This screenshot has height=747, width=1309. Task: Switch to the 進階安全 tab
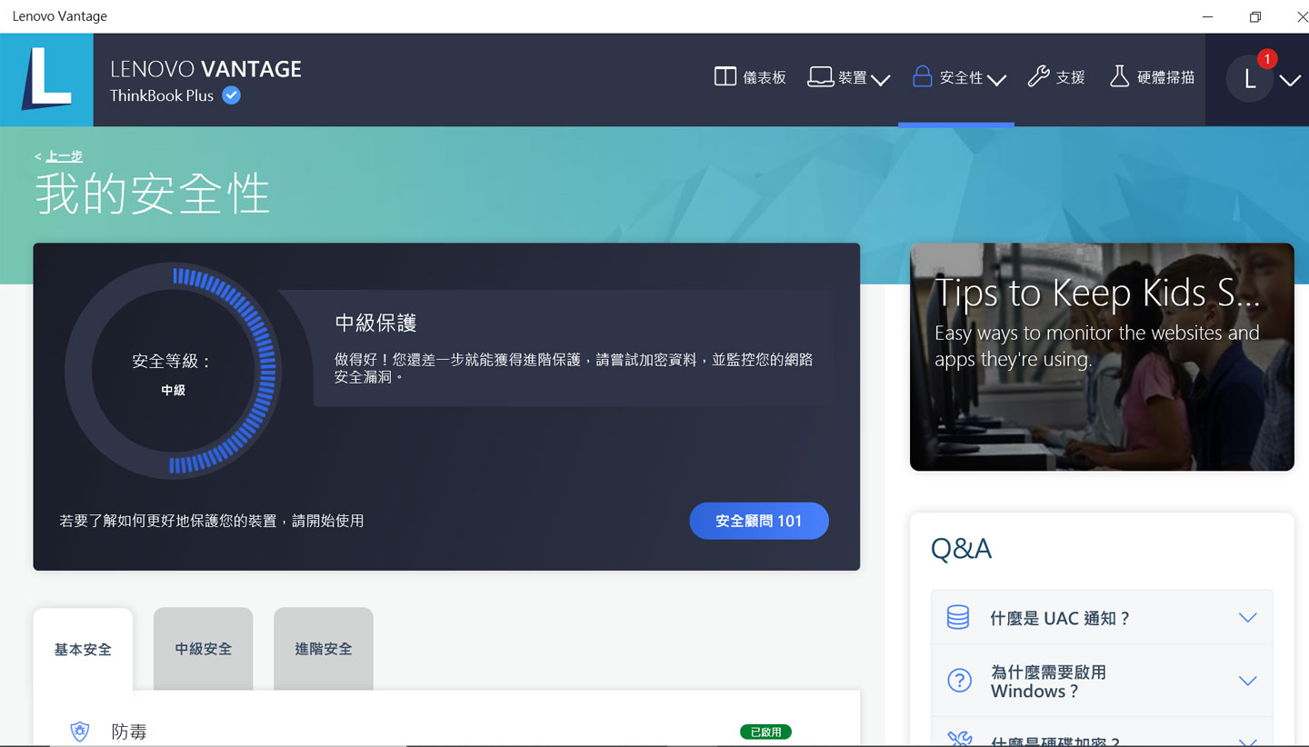point(324,649)
